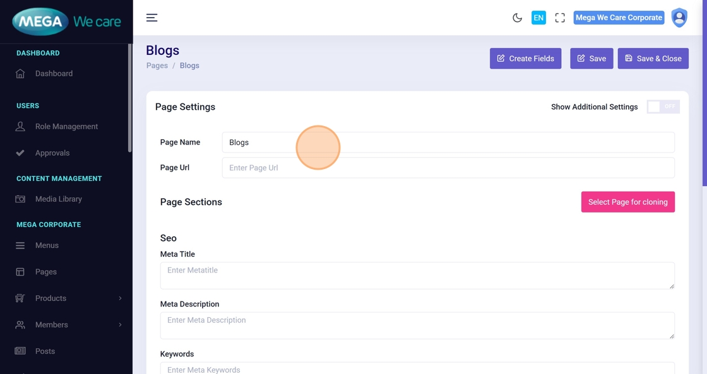
Task: Click the Approvals checkmark icon
Action: pyautogui.click(x=20, y=153)
